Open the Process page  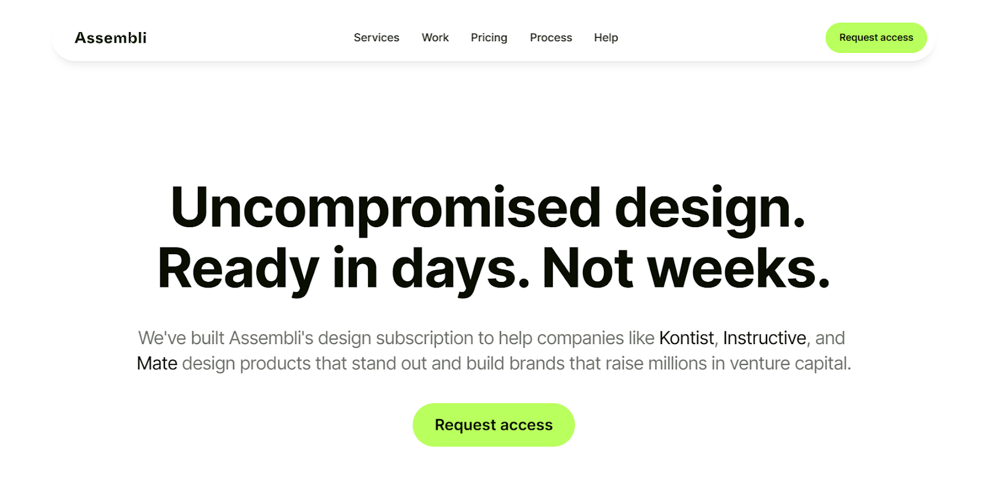[x=550, y=38]
